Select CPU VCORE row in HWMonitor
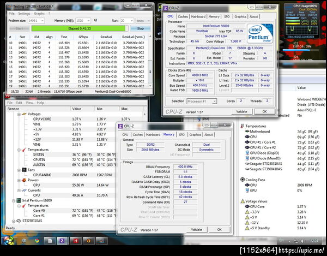This screenshot has width=327, height=256. 76,119
